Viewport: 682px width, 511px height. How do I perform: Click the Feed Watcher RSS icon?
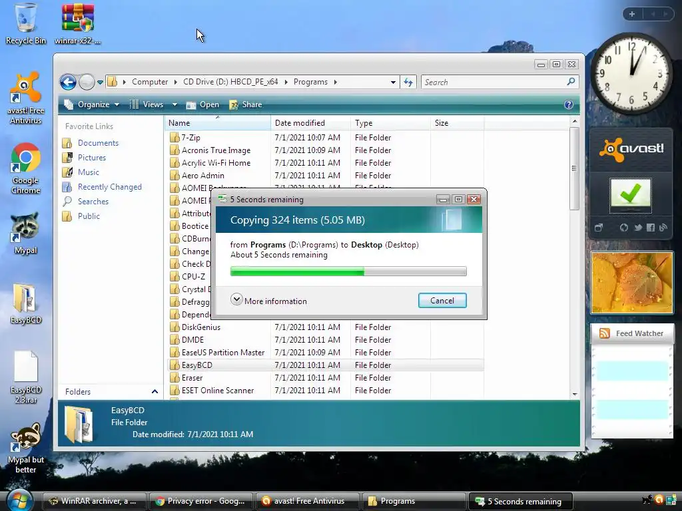pyautogui.click(x=604, y=333)
